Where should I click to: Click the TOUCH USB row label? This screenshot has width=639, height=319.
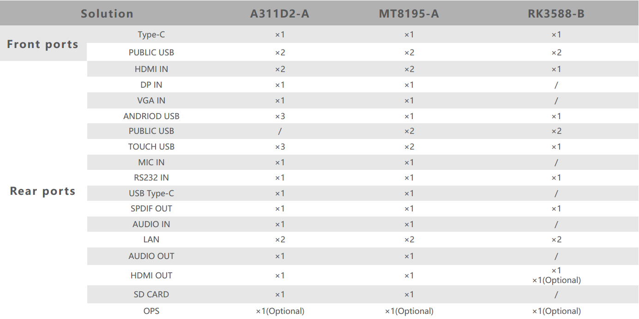151,147
